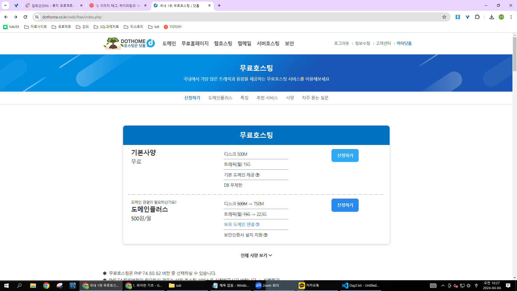Open the Chrome extensions puzzle icon
Image resolution: width=517 pixels, height=291 pixels.
tap(477, 17)
